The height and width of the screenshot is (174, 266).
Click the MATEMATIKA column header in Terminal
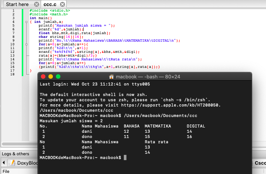(158, 126)
